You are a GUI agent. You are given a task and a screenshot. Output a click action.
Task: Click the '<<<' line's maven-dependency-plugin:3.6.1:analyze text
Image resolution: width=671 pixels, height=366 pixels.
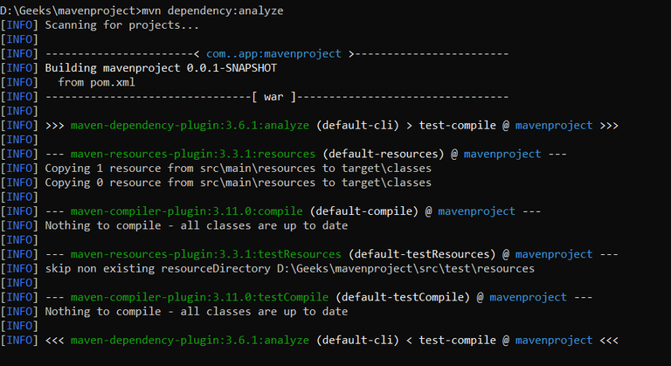(x=193, y=340)
